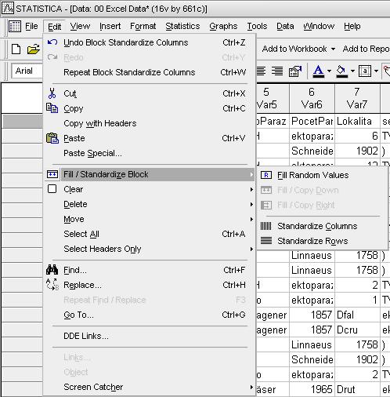Screen dimensions: 390x397
Task: Click the spreadsheet icon beside File
Action: pyautogui.click(x=15, y=26)
